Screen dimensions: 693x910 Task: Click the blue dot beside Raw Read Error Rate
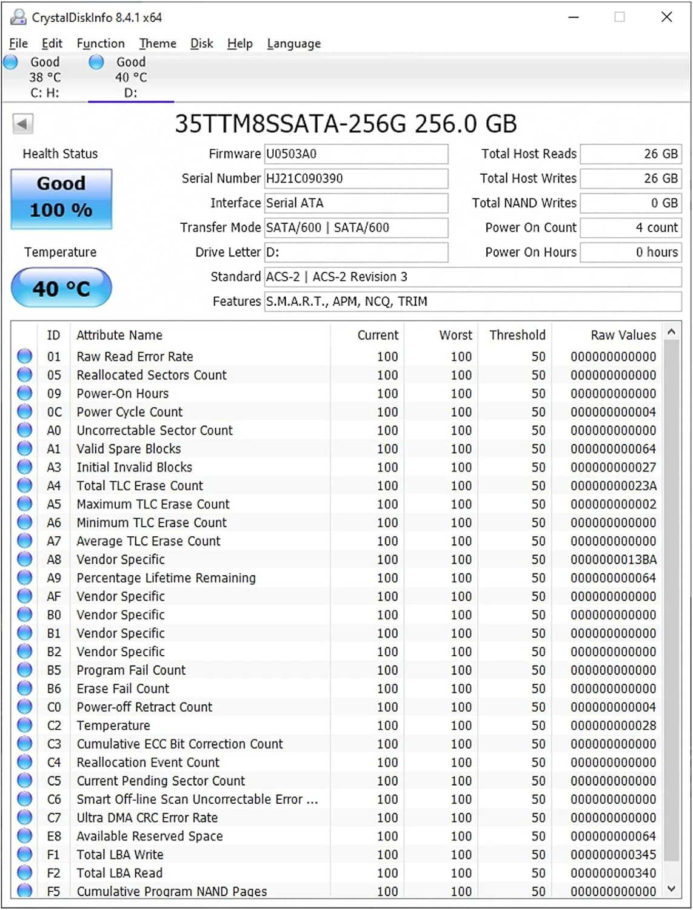click(24, 356)
